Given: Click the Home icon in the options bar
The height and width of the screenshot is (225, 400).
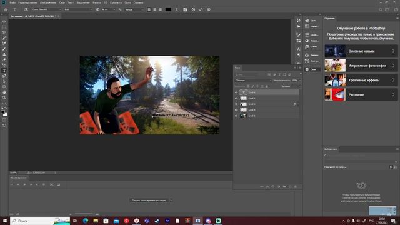Looking at the screenshot, I should 6,9.
